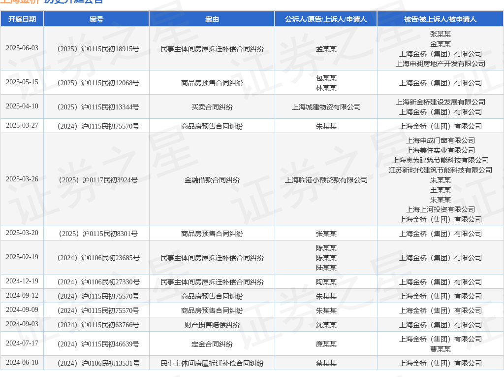504x377 pixels.
Task: Click case cause 金融借款合同纠纷
Action: pos(212,180)
